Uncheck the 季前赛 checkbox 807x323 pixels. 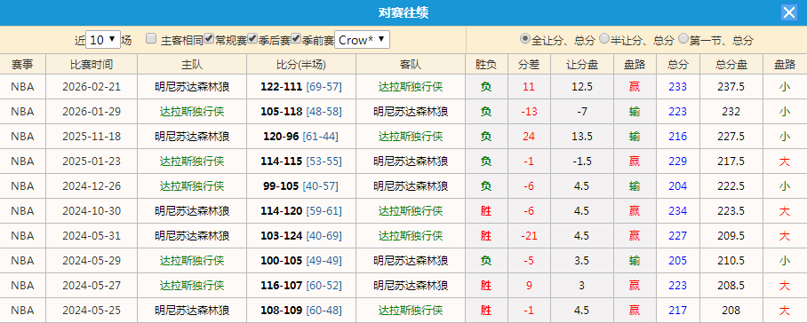point(296,38)
